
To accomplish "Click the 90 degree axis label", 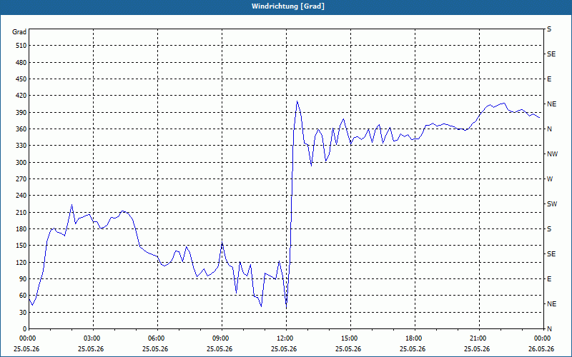I will tap(23, 279).
